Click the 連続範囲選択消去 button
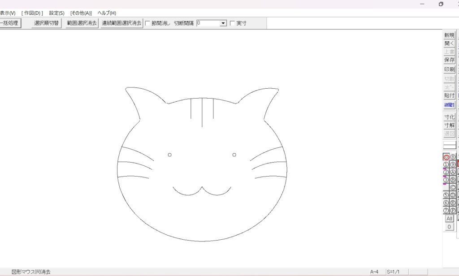This screenshot has width=459, height=276. coord(121,23)
